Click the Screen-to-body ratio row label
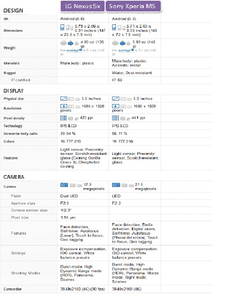Viewport: 247px width, 295px height. pyautogui.click(x=20, y=134)
